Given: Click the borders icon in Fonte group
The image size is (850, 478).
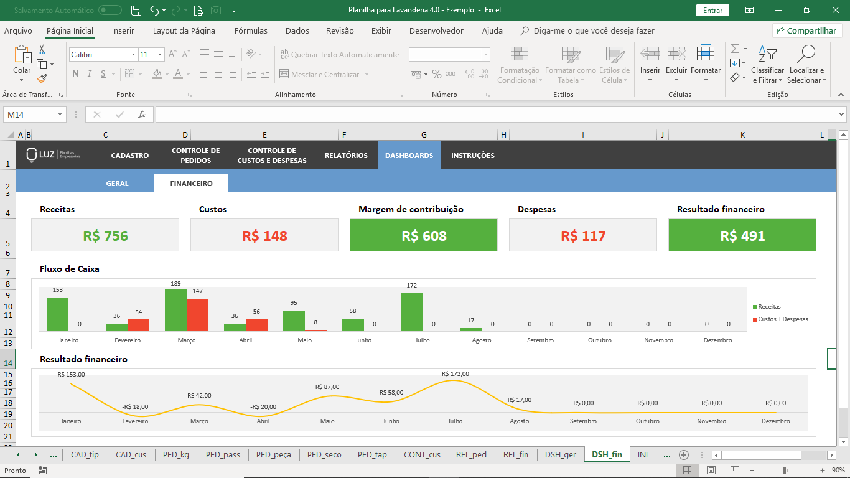Looking at the screenshot, I should point(129,74).
